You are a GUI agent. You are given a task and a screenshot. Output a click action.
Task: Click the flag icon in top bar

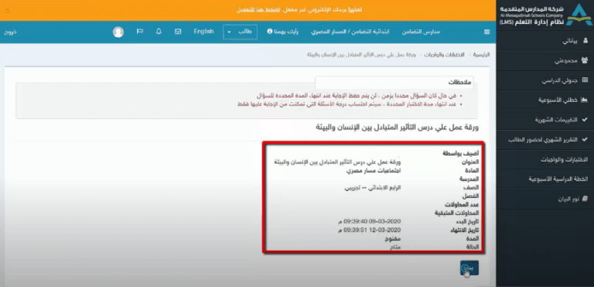tap(140, 32)
